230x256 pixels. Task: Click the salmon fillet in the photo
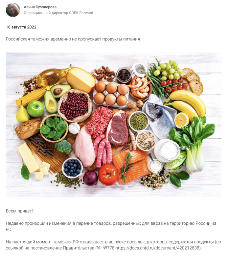click(130, 167)
